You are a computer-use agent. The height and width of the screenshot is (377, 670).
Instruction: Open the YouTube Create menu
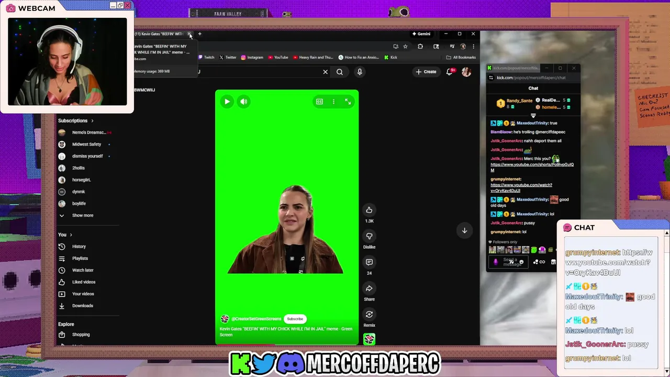426,72
